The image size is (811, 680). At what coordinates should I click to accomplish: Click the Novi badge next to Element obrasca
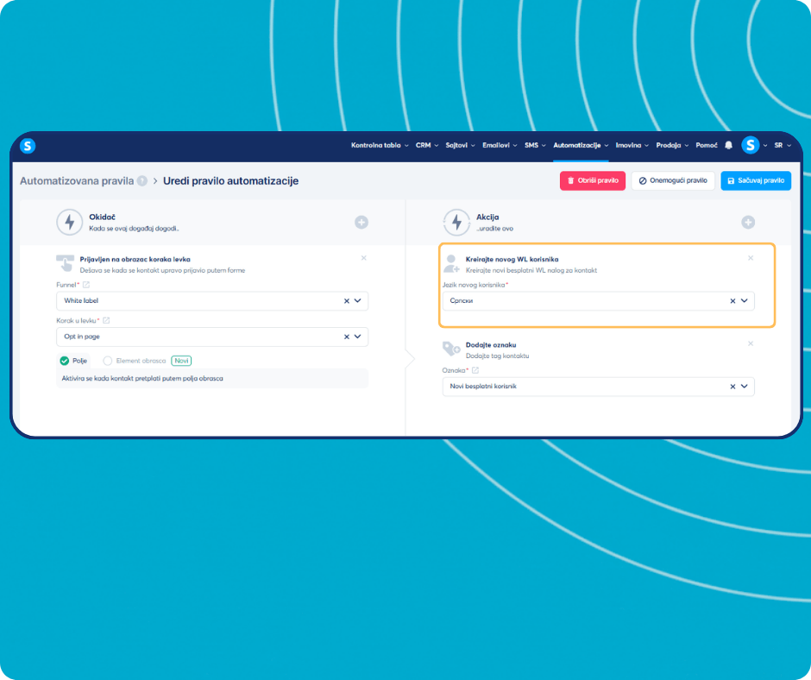pyautogui.click(x=181, y=361)
